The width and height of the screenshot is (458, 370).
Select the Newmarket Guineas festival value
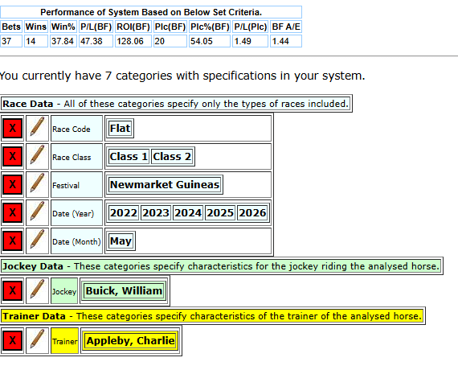click(x=165, y=184)
